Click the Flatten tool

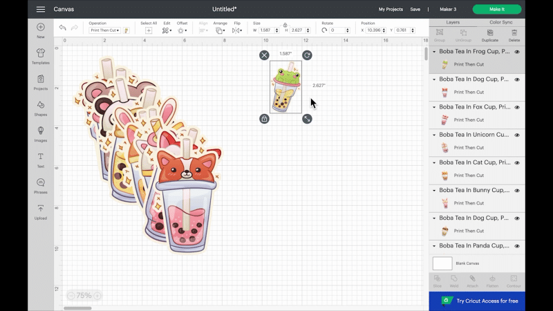[x=492, y=281]
